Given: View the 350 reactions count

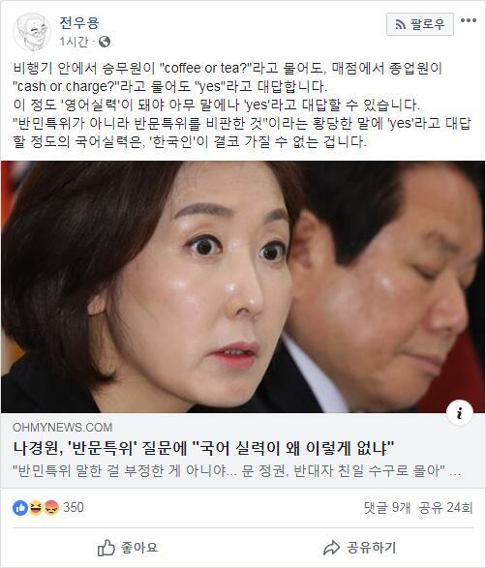Looking at the screenshot, I should point(74,507).
